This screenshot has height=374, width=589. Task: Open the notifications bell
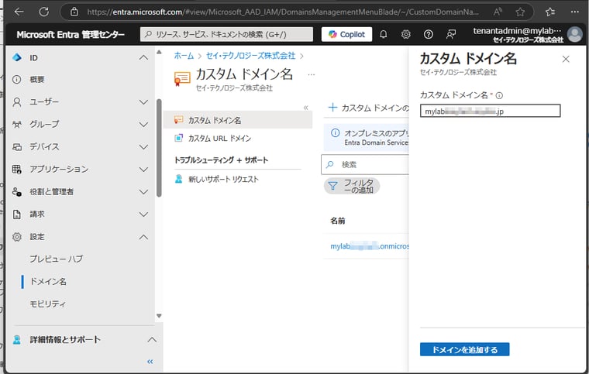[x=383, y=35]
